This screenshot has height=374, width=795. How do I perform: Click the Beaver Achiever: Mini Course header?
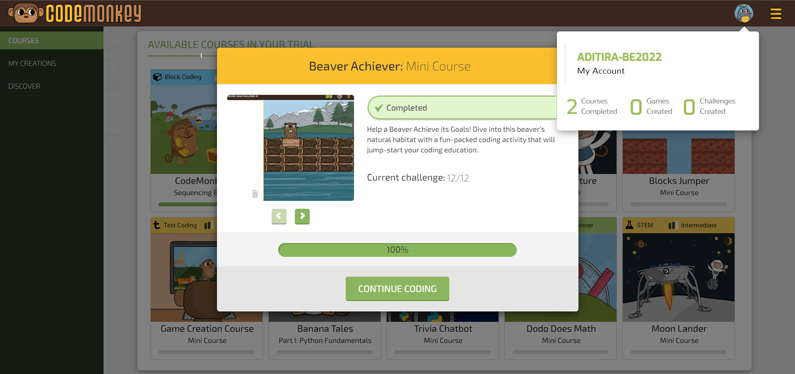[x=390, y=66]
